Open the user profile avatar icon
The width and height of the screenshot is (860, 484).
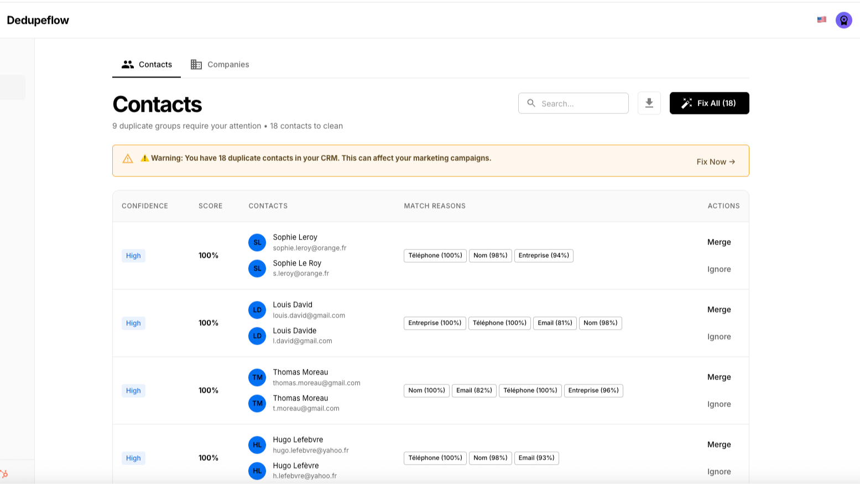tap(843, 20)
